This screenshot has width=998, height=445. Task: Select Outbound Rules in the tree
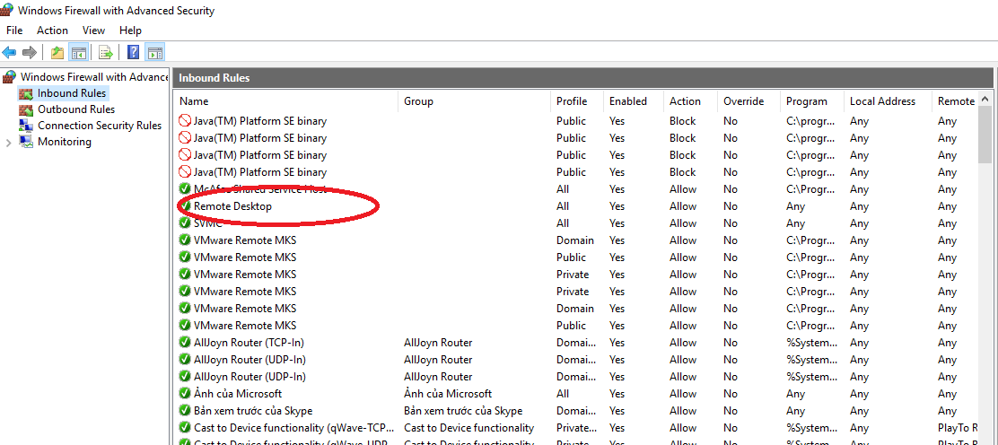coord(76,109)
